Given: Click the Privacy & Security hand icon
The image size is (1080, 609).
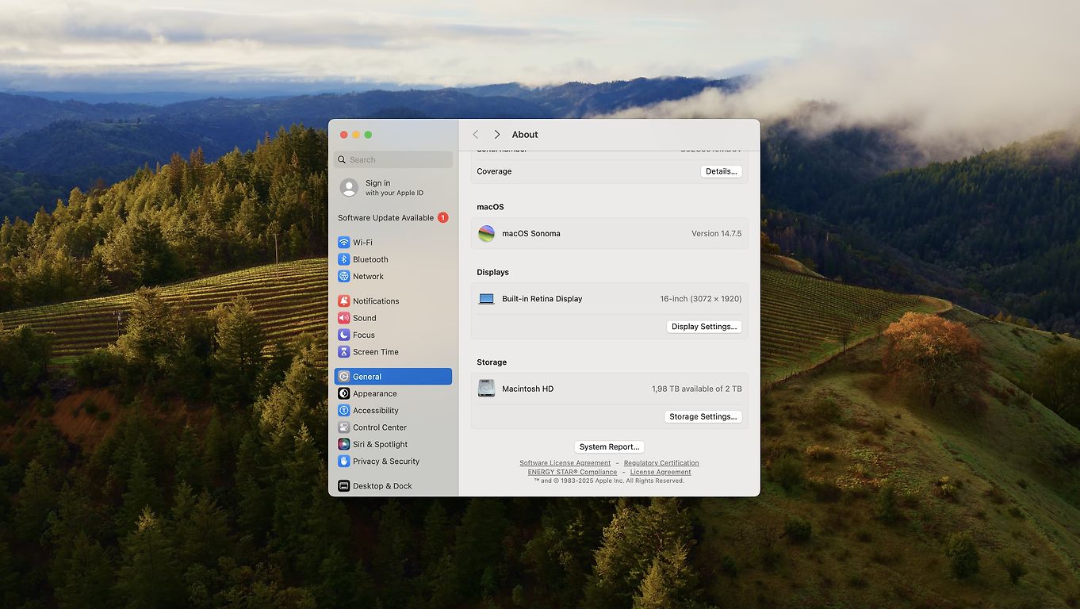Looking at the screenshot, I should click(x=343, y=462).
